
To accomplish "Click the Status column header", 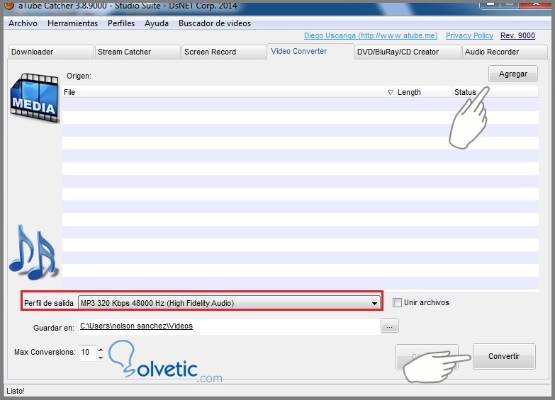I will [495, 92].
